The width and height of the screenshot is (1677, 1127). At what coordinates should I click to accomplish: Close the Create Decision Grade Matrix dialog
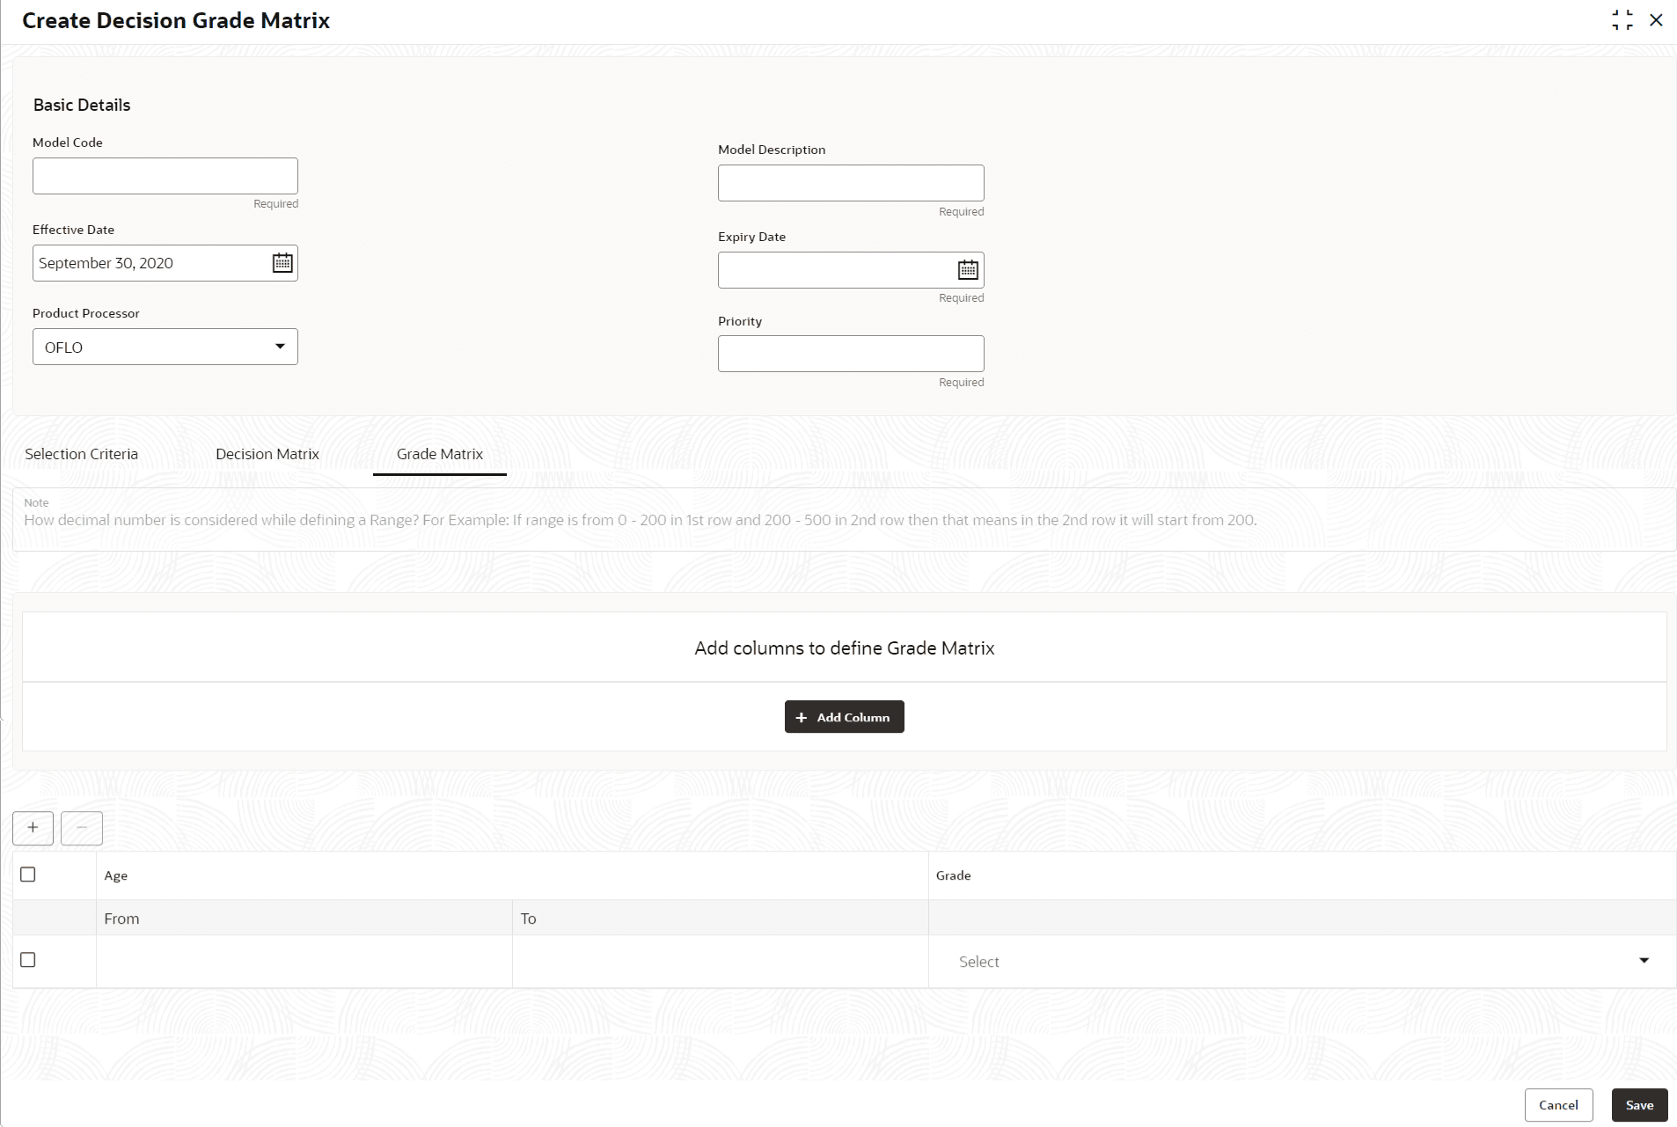pos(1656,20)
